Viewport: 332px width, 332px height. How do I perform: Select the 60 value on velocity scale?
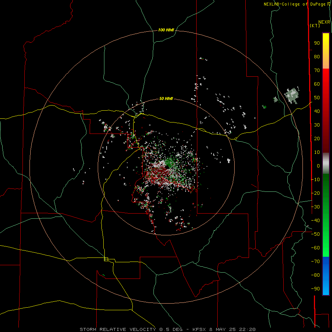317,84
